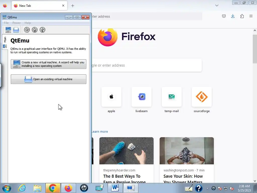Open the apple shortcut tile
The height and width of the screenshot is (193, 257).
[111, 100]
